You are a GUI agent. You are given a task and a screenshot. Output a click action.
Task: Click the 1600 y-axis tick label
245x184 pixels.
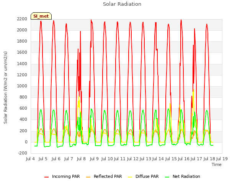point(22,53)
